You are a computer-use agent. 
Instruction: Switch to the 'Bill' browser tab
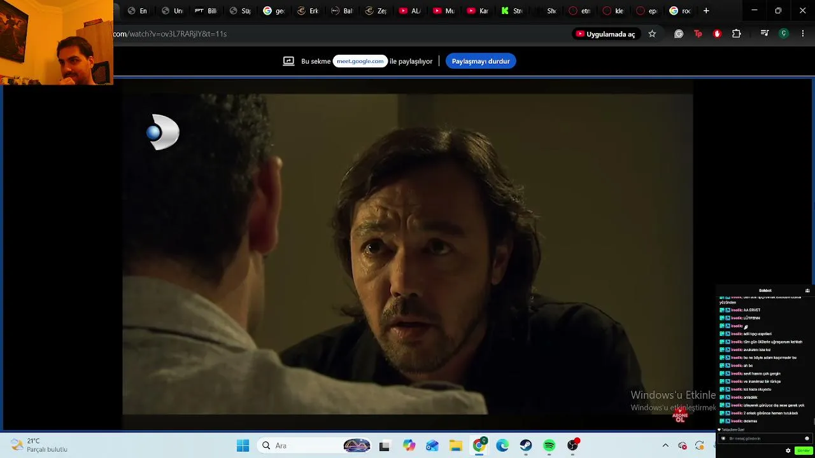click(206, 11)
